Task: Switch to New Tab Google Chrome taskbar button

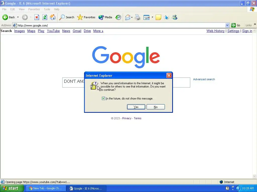Action: point(46,188)
